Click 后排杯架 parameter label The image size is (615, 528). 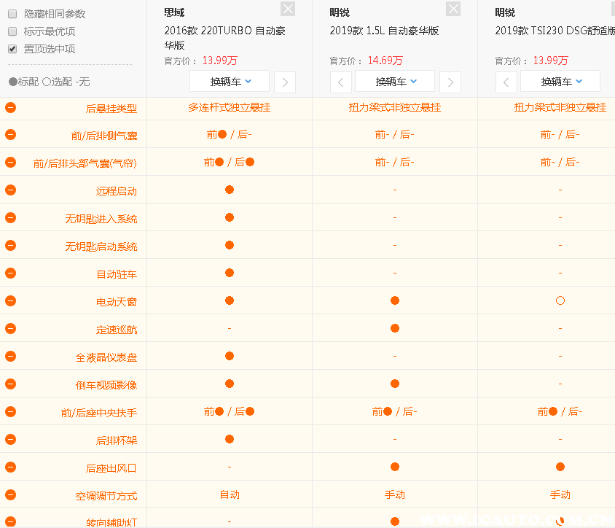click(x=117, y=440)
